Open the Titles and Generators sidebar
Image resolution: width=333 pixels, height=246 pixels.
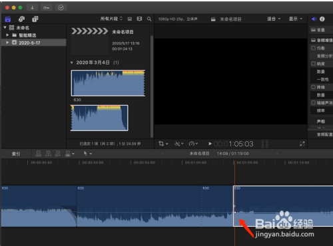click(x=35, y=19)
